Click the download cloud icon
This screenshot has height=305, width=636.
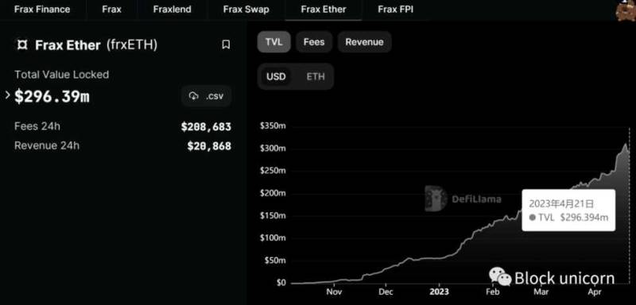pos(194,96)
